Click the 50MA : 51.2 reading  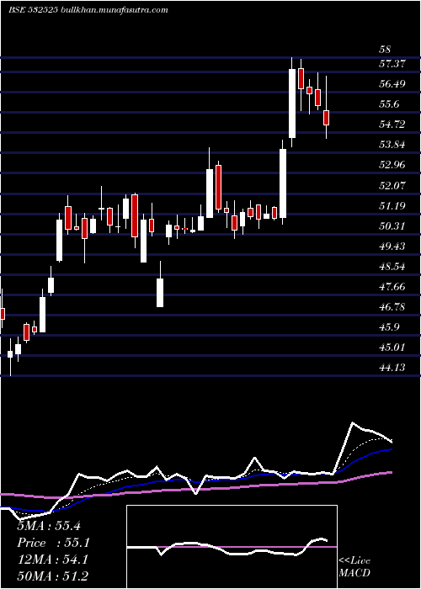tap(53, 576)
